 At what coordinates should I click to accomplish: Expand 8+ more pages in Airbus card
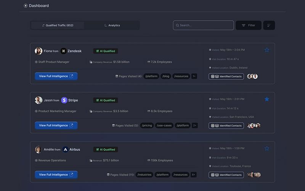[x=194, y=175]
